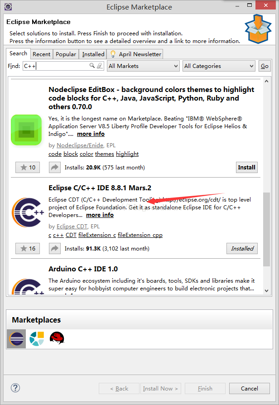The image size is (279, 405).
Task: Switch to the Recent tab
Action: point(42,54)
